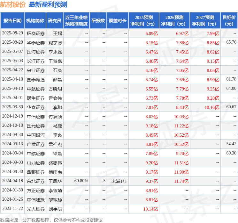Select target price 69.30
This screenshot has height=223, width=238.
(231, 153)
